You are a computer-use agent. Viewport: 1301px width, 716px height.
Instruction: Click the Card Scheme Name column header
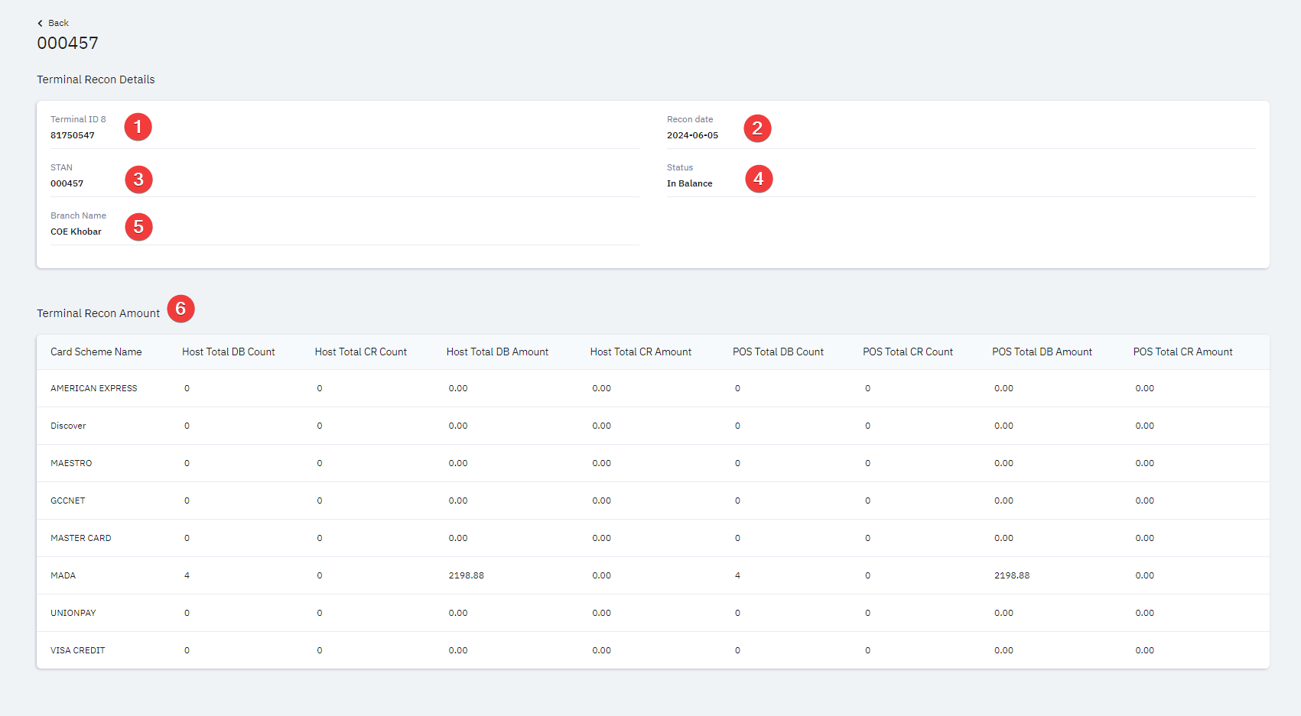(96, 352)
